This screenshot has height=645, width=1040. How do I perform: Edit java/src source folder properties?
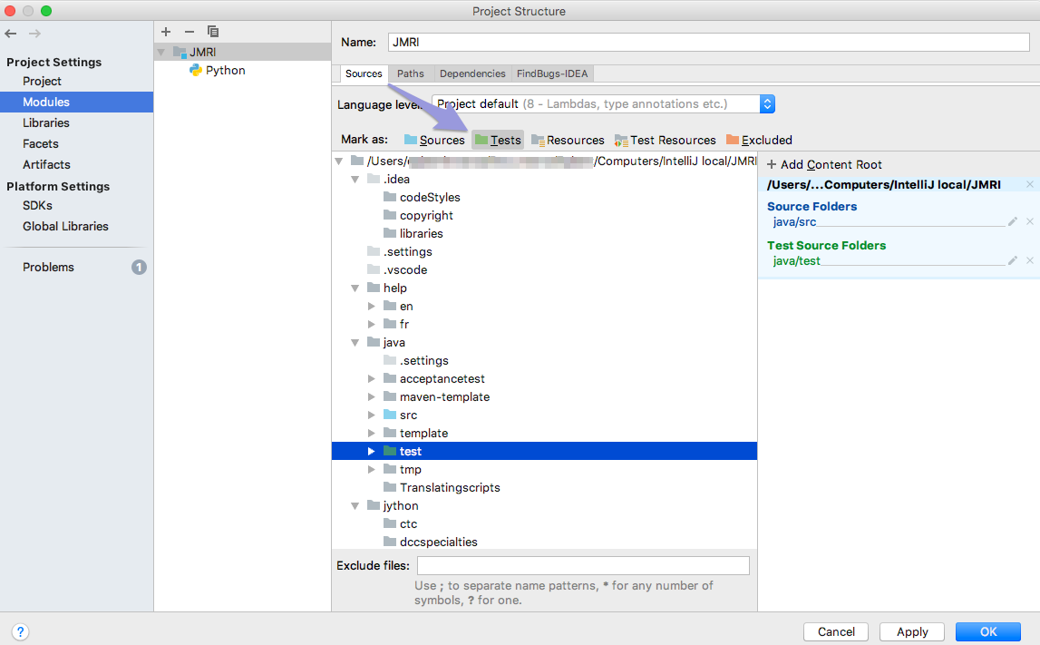coord(1013,220)
